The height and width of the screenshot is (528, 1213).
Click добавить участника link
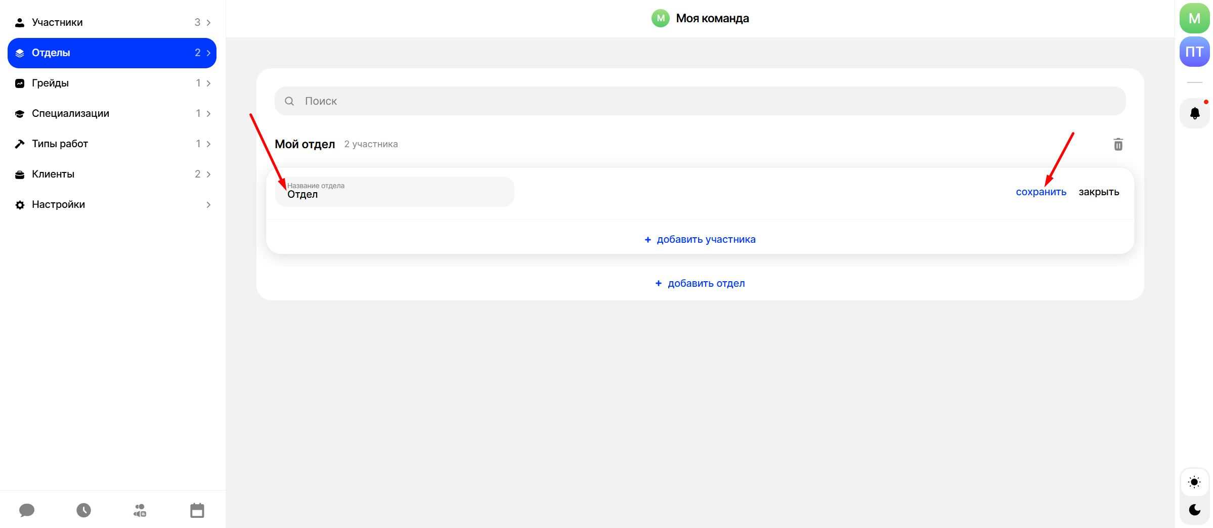[700, 240]
